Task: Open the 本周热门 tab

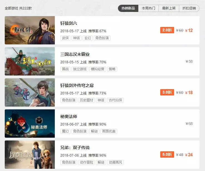Action: [x=149, y=8]
